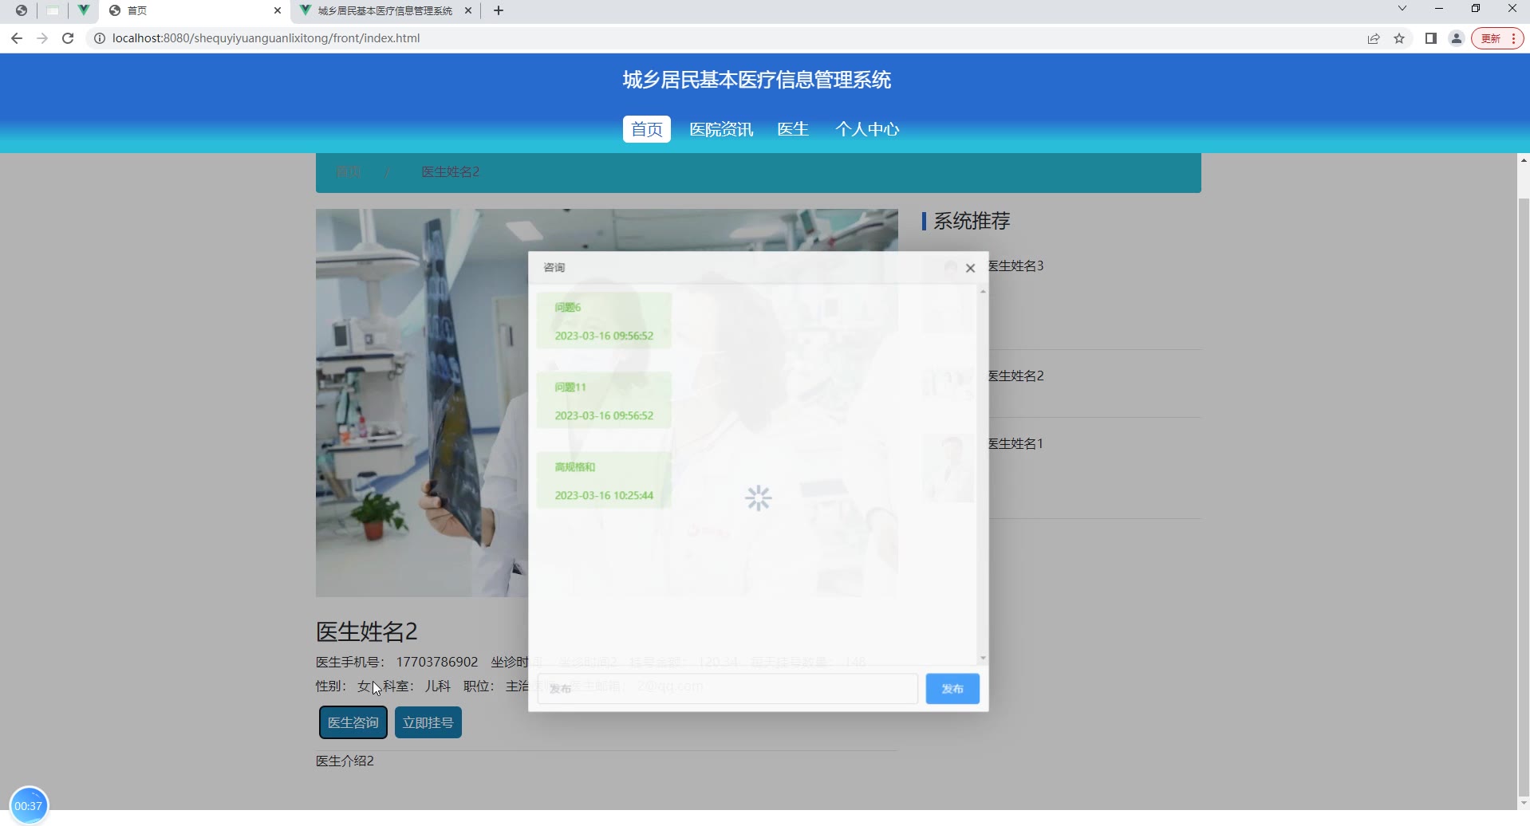Click the dialog scrollbar up arrow
Viewport: 1530px width, 826px height.
983,291
